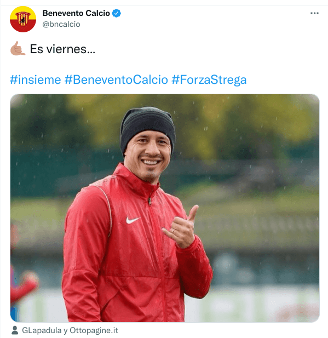Open the #insieme hashtag
Screen dimensions: 328x338
(36, 80)
